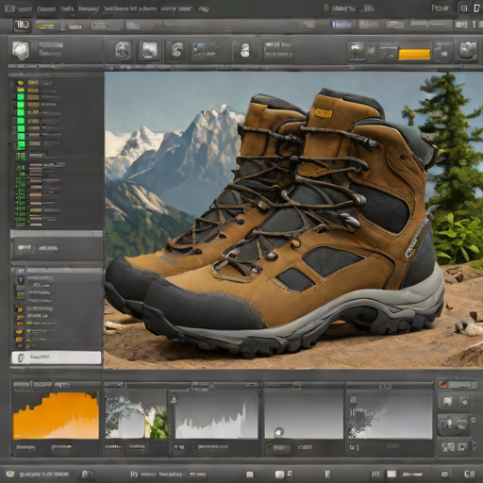483x483 pixels.
Task: Click the sparkle icon right of orange bar
Action: tap(443, 51)
